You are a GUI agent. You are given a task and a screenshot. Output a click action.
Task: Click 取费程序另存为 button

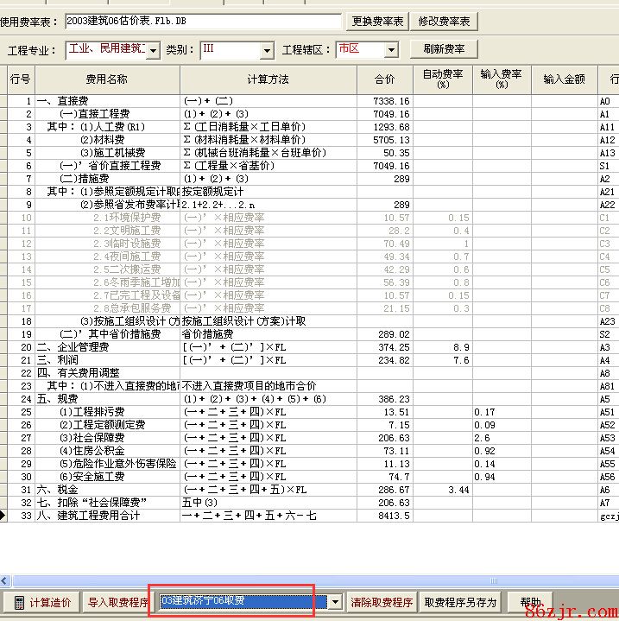click(x=461, y=602)
